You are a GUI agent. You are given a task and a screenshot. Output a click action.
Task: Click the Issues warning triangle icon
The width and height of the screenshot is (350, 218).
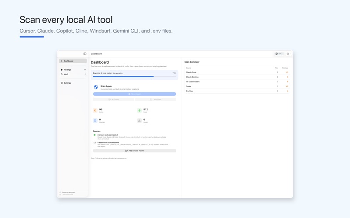click(139, 121)
